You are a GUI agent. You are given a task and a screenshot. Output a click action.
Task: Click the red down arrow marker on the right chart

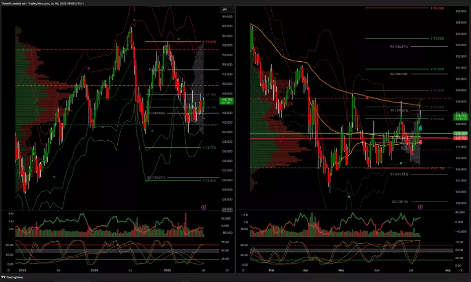(x=421, y=142)
